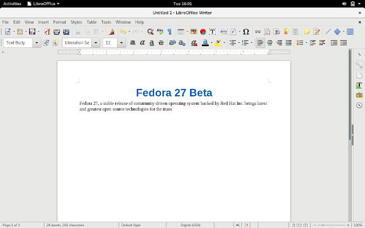Image resolution: width=365 pixels, height=228 pixels.
Task: Expand the font color dropdown arrow
Action: (x=212, y=43)
